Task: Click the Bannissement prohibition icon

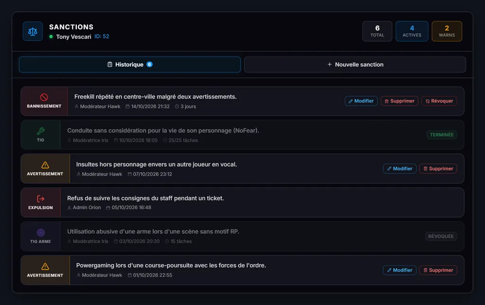Action: [44, 97]
